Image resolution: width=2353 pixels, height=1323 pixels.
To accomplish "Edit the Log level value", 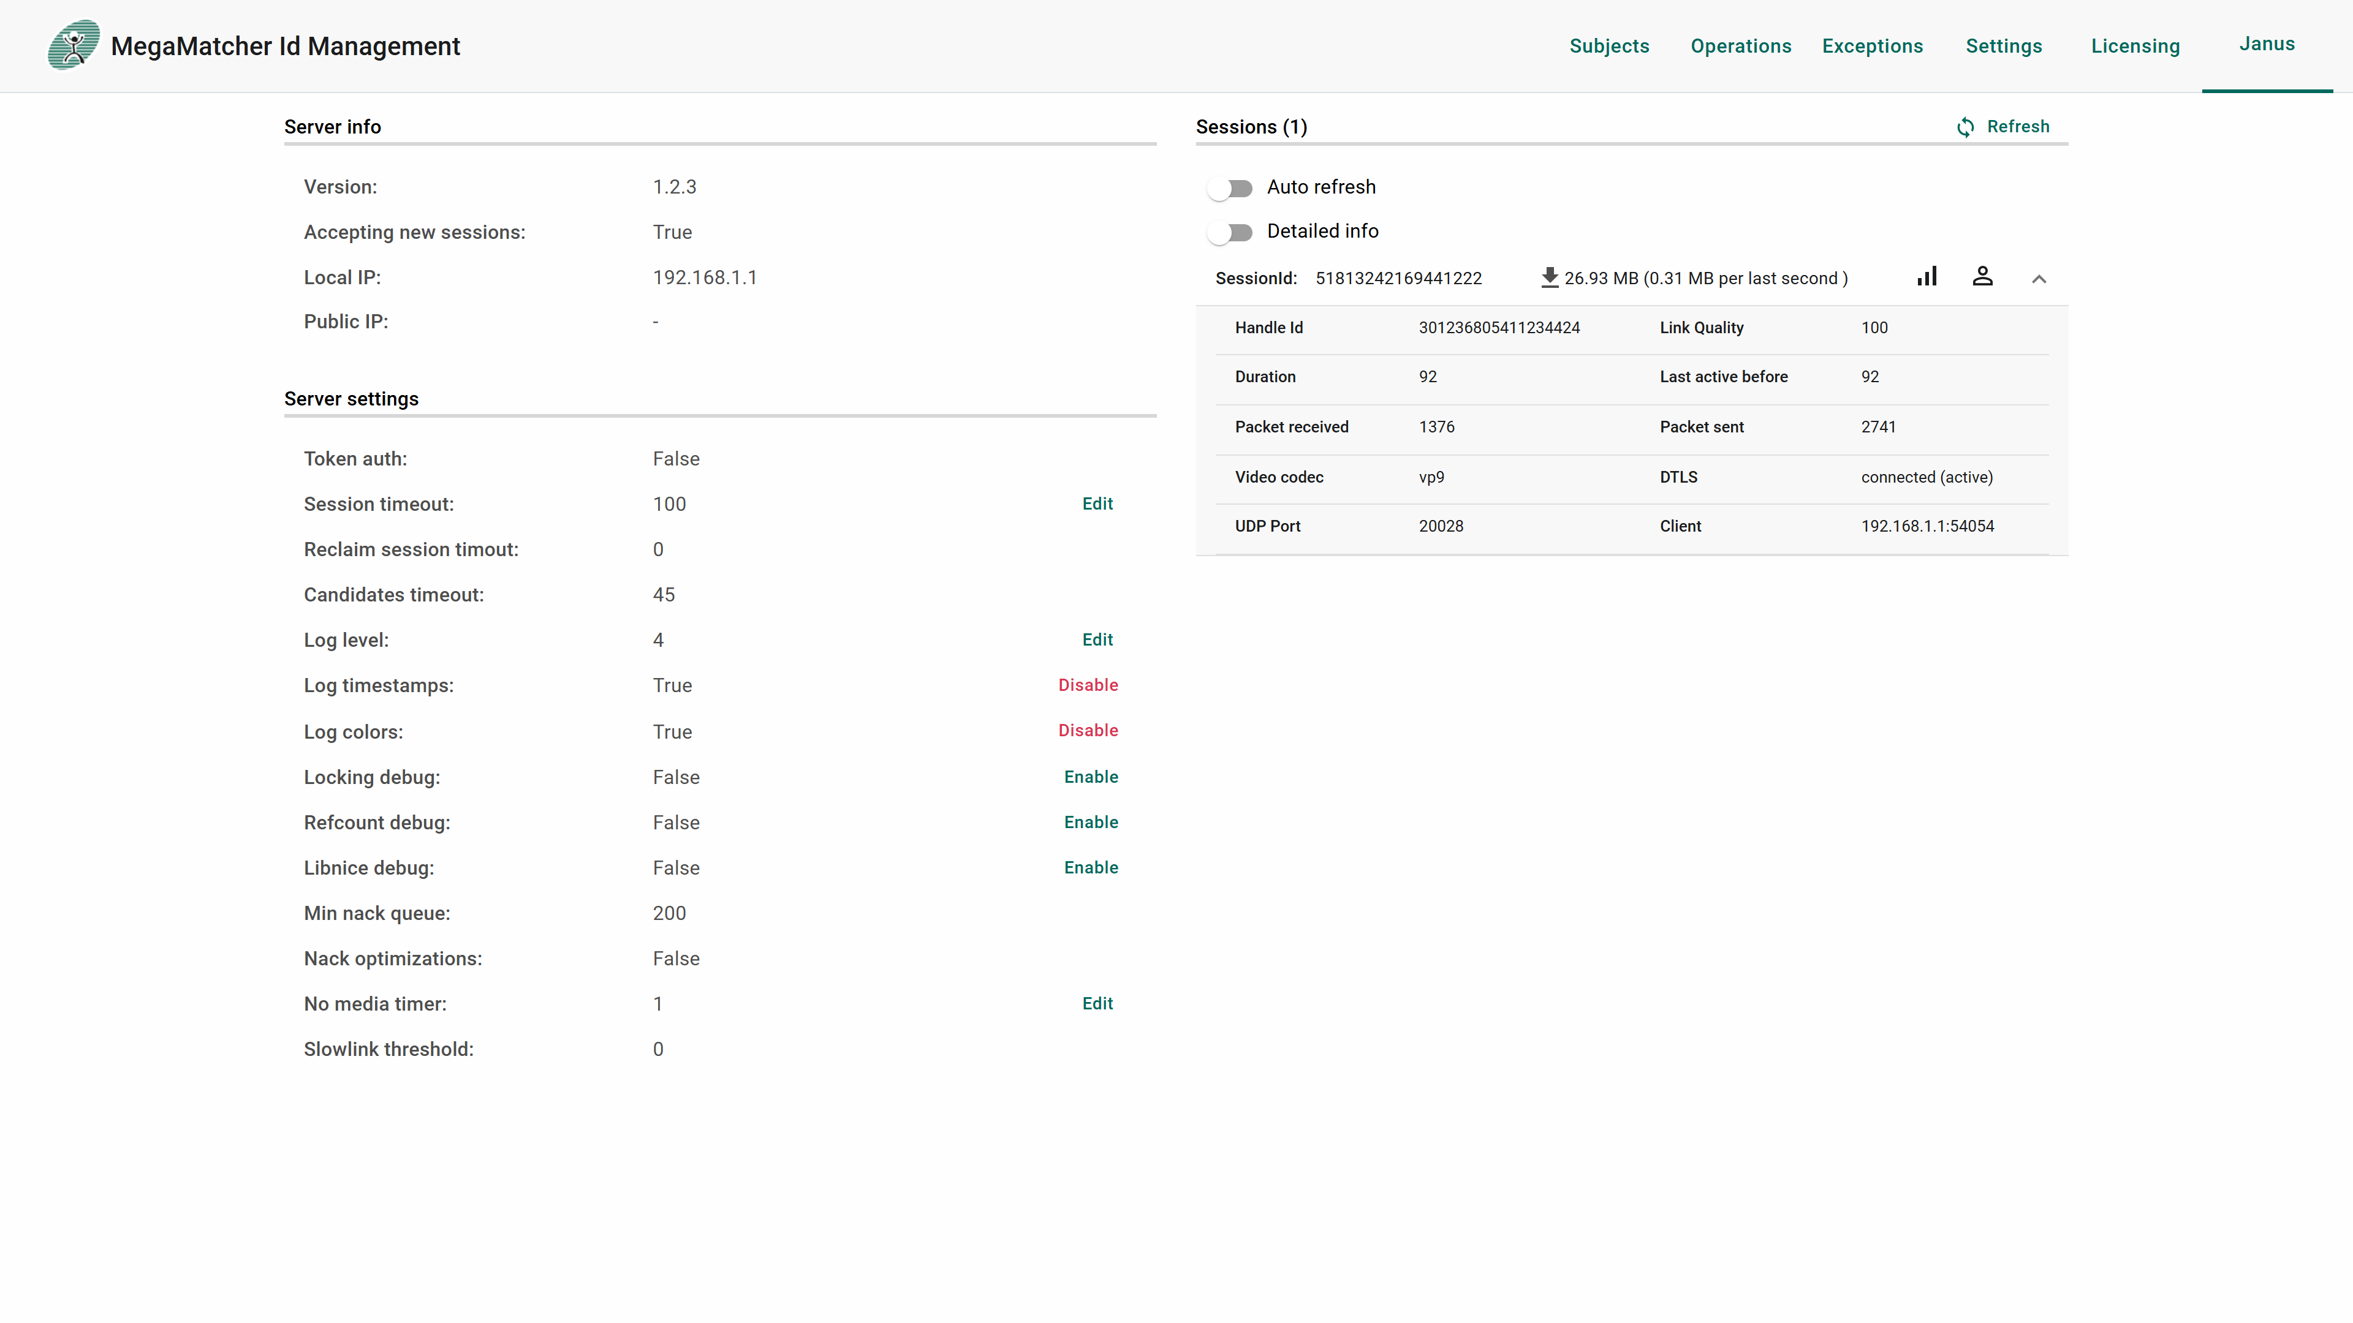I will [1097, 639].
